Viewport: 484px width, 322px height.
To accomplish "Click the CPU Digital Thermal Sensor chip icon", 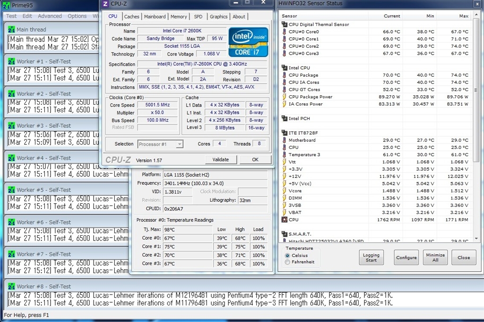I will [284, 25].
